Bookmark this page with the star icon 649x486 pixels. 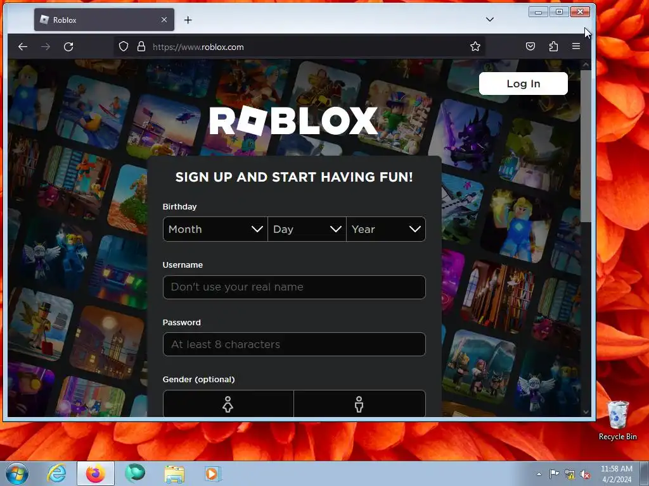point(475,47)
